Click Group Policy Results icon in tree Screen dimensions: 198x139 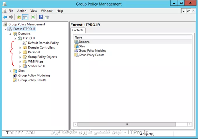click(x=15, y=80)
